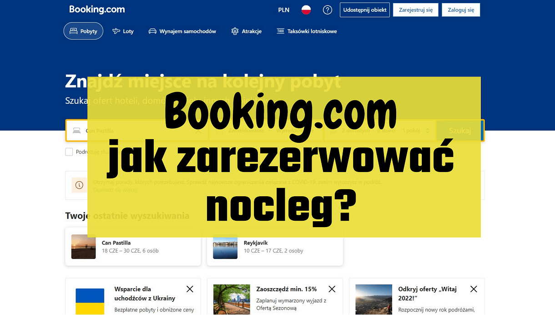Open the Zameldowanie check-in date picker
The height and width of the screenshot is (315, 555).
246,130
